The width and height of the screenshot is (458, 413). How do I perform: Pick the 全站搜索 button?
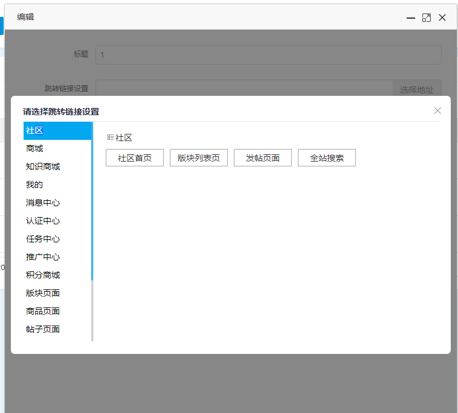point(327,158)
